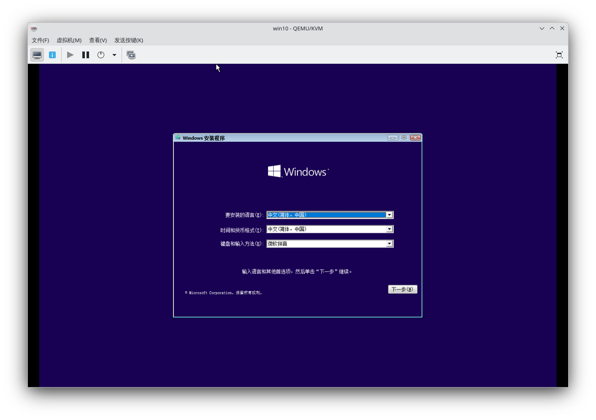
Task: Show the graphical console view
Action: point(37,55)
